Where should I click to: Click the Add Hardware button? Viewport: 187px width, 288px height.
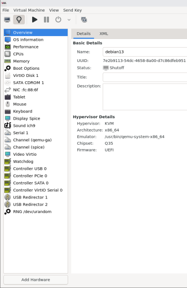tap(35, 280)
